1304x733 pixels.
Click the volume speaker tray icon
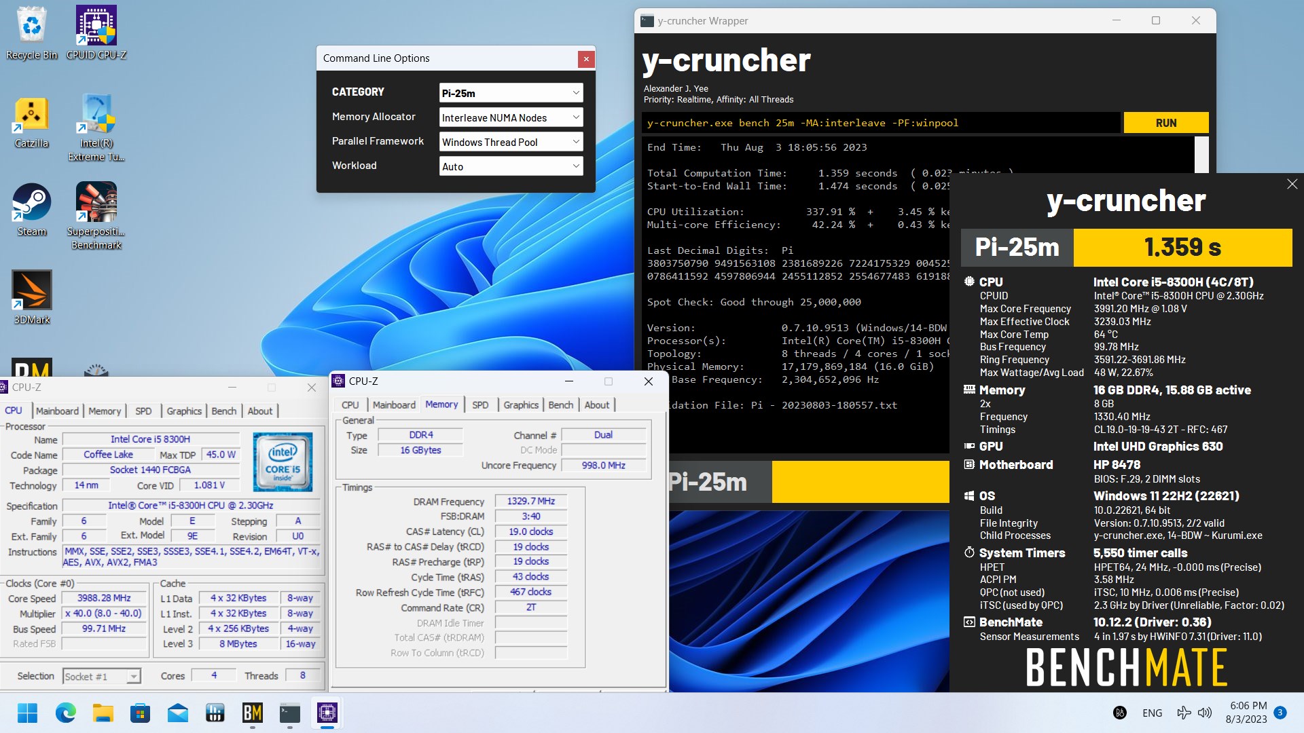point(1205,713)
